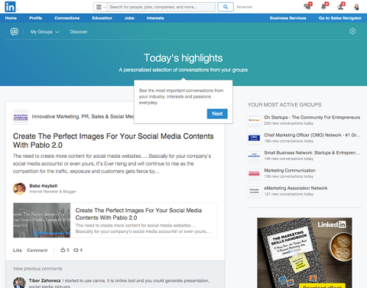Open Babs Haybell's name link
The width and height of the screenshot is (367, 288).
[x=44, y=186]
